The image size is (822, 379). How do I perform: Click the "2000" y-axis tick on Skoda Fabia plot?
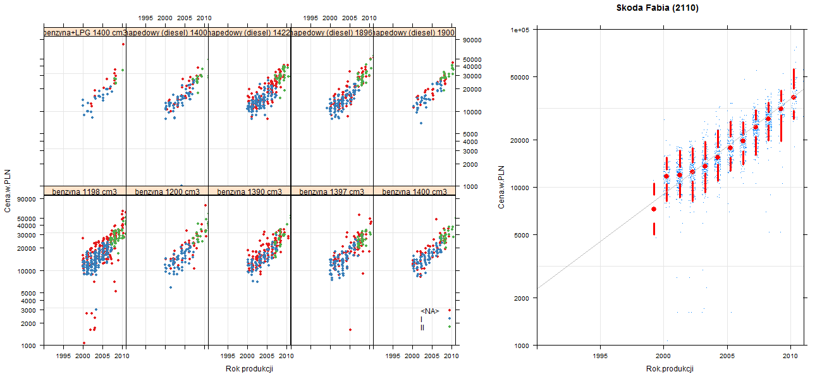click(522, 298)
